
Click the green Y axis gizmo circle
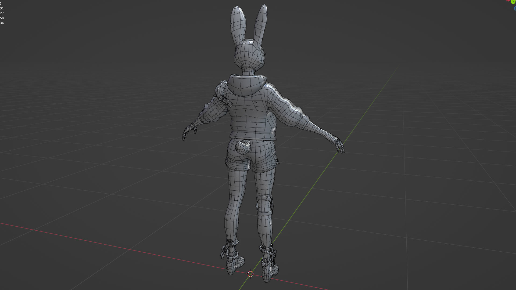(513, 2)
